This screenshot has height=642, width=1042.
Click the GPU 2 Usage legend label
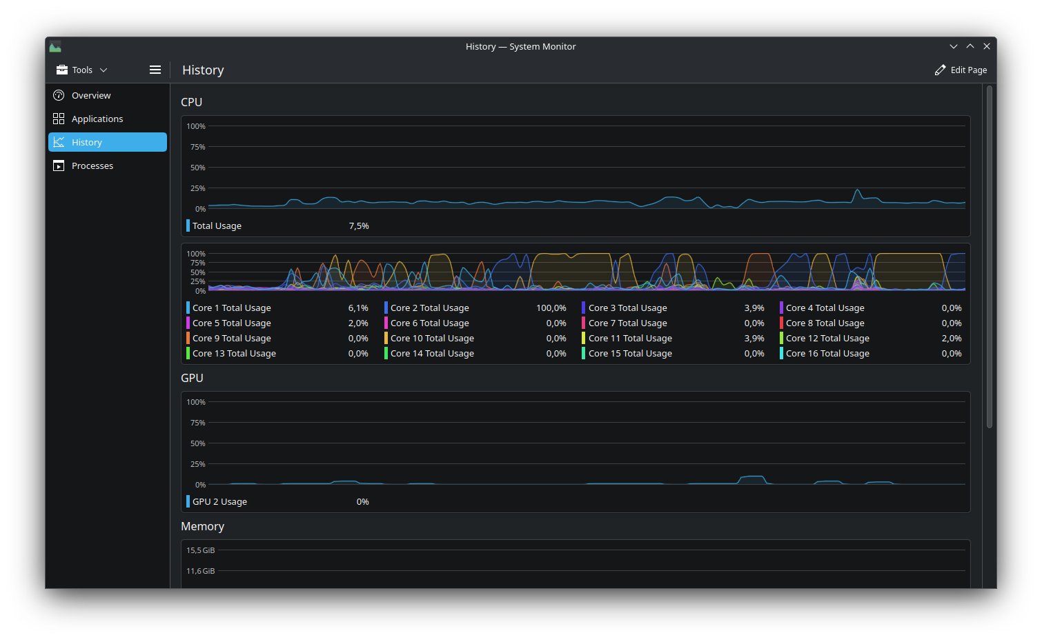[x=219, y=501]
